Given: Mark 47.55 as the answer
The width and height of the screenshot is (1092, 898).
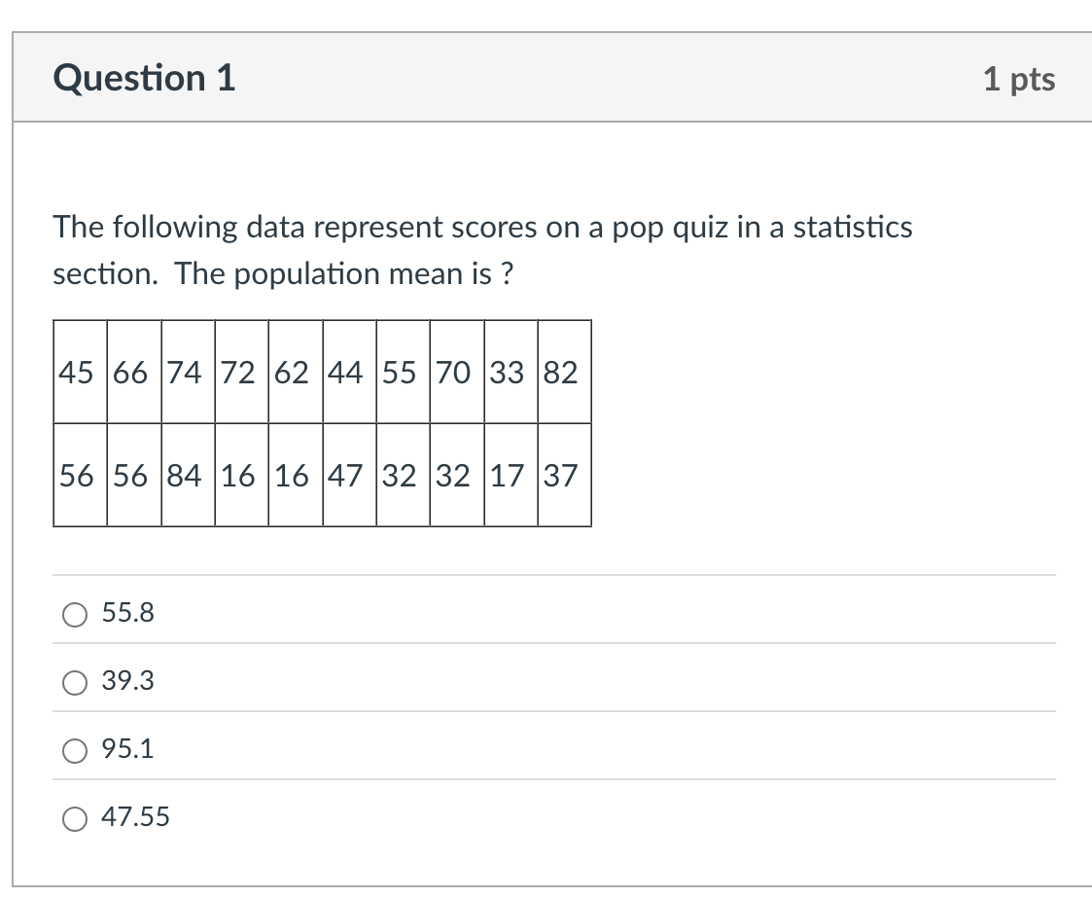Looking at the screenshot, I should 75,818.
